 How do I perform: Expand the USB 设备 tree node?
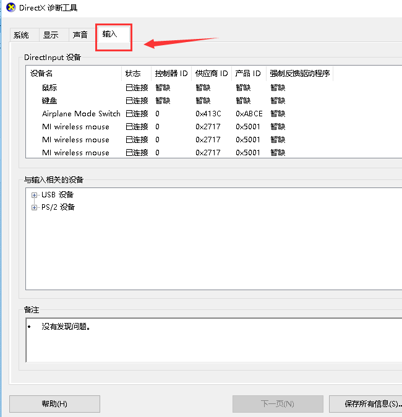pyautogui.click(x=34, y=195)
